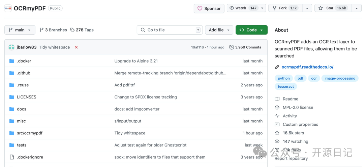Open the 278 Tags view
Viewport: 364px width, 167px height.
(x=82, y=30)
